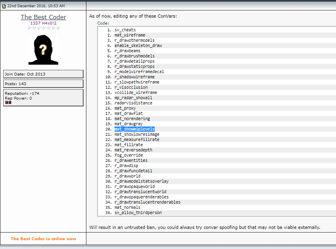The height and width of the screenshot is (249, 336).
Task: Click code line r_shadowwireframe
Action: [x=134, y=77]
